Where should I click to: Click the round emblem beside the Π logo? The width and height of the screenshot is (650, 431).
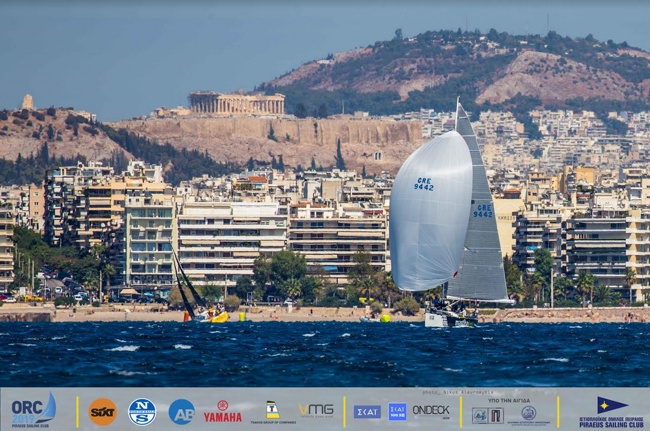pos(480,416)
